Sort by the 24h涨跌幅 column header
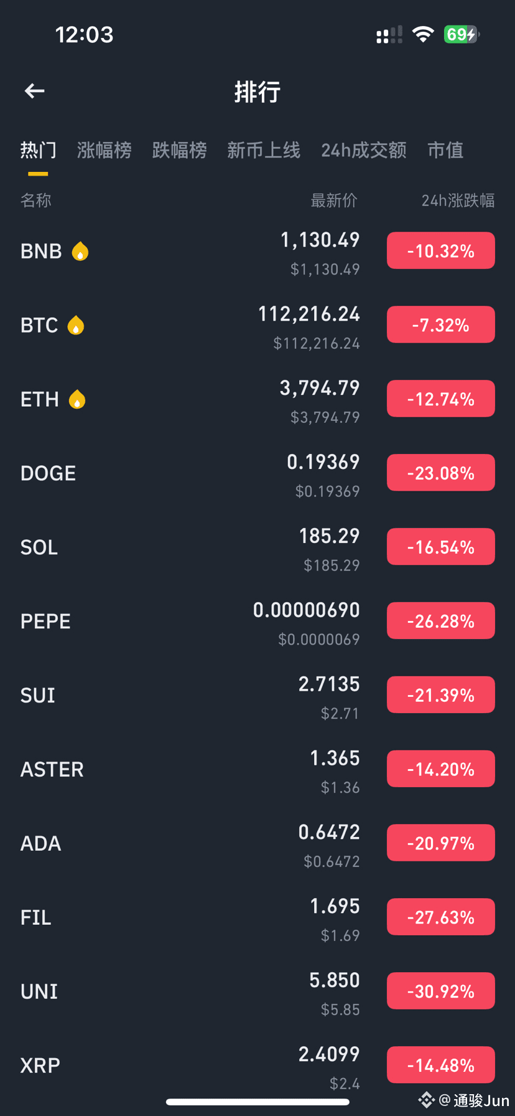This screenshot has width=515, height=1116. pos(458,201)
